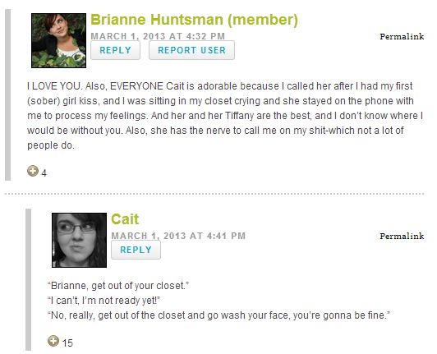The width and height of the screenshot is (437, 354).
Task: Click the March 1, 2013 4:32 PM timestamp
Action: (x=158, y=36)
